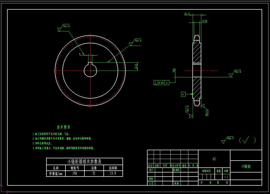
Task: Select the "15.9" pitch value cell
Action: pyautogui.click(x=113, y=173)
